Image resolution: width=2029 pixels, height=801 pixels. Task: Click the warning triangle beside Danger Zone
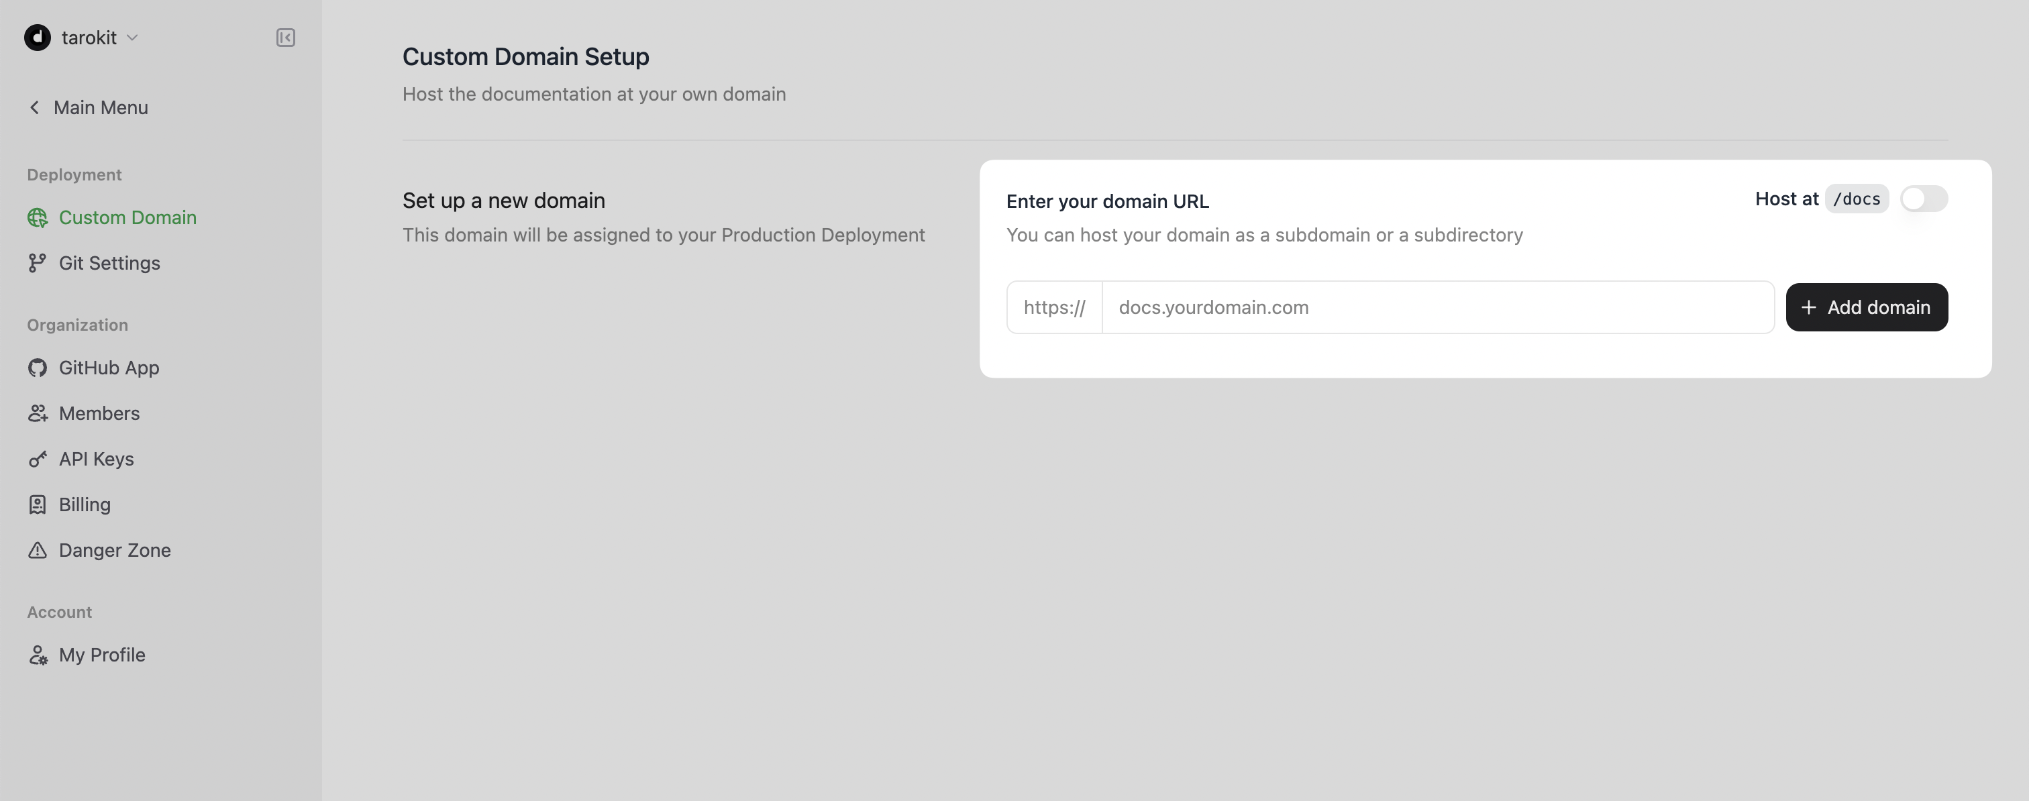37,549
